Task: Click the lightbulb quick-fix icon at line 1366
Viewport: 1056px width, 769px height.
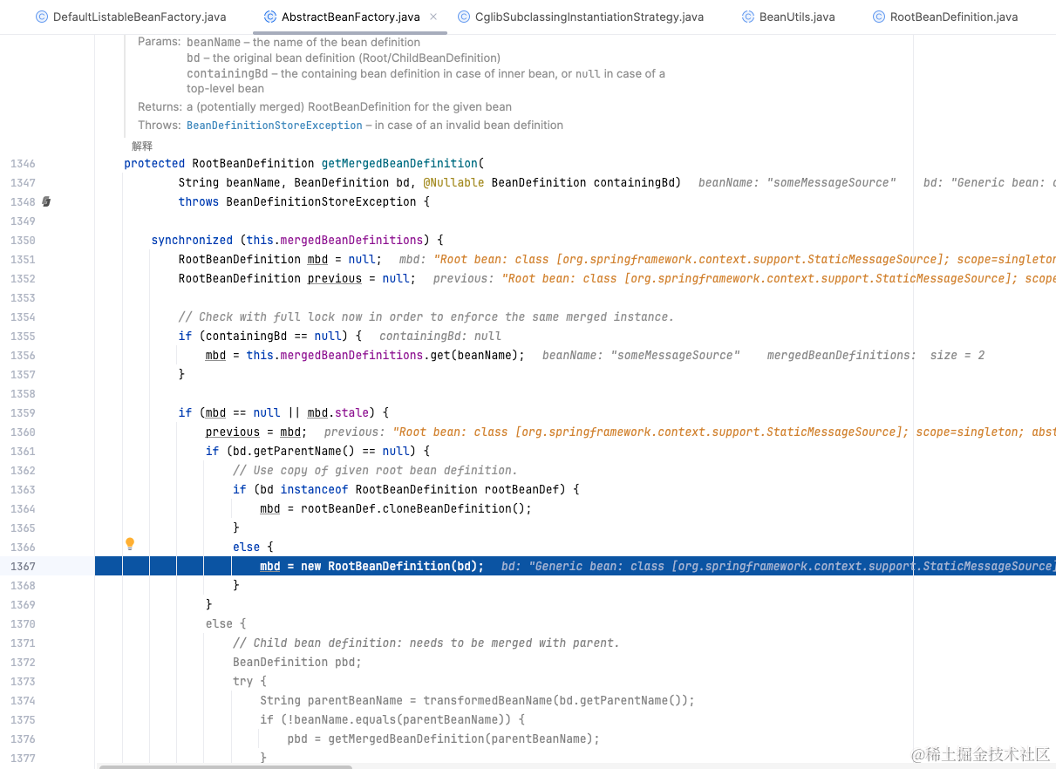Action: (x=130, y=544)
